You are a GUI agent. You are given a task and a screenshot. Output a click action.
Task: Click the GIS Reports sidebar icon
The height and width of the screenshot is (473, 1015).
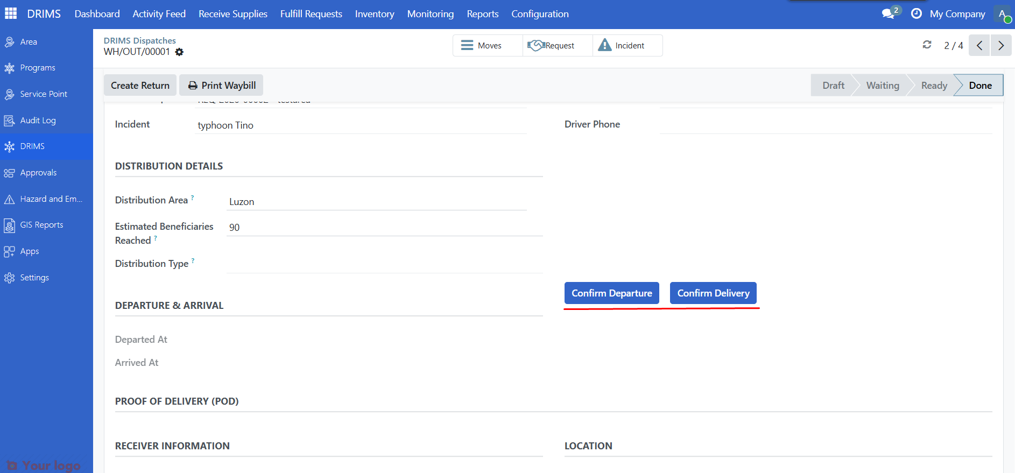(9, 225)
